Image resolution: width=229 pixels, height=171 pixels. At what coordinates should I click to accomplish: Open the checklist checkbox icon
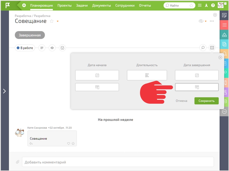62,48
